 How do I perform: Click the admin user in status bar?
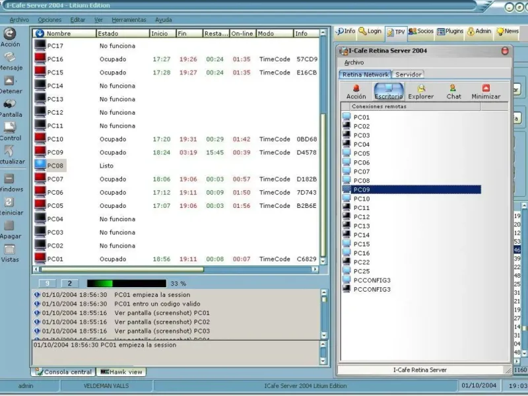[26, 386]
